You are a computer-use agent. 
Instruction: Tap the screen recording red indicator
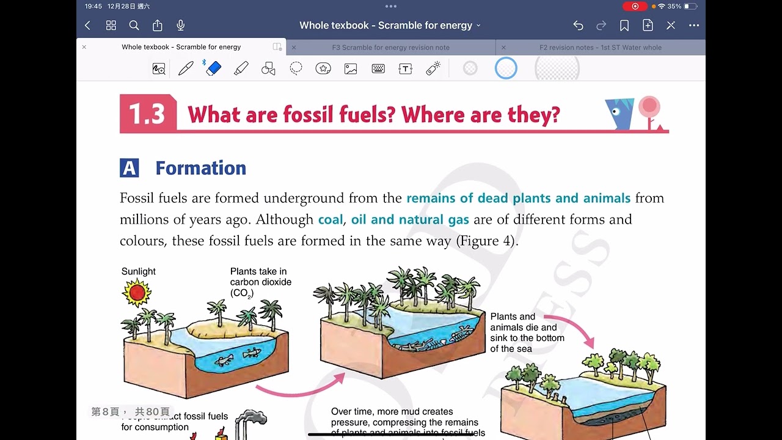click(x=635, y=6)
